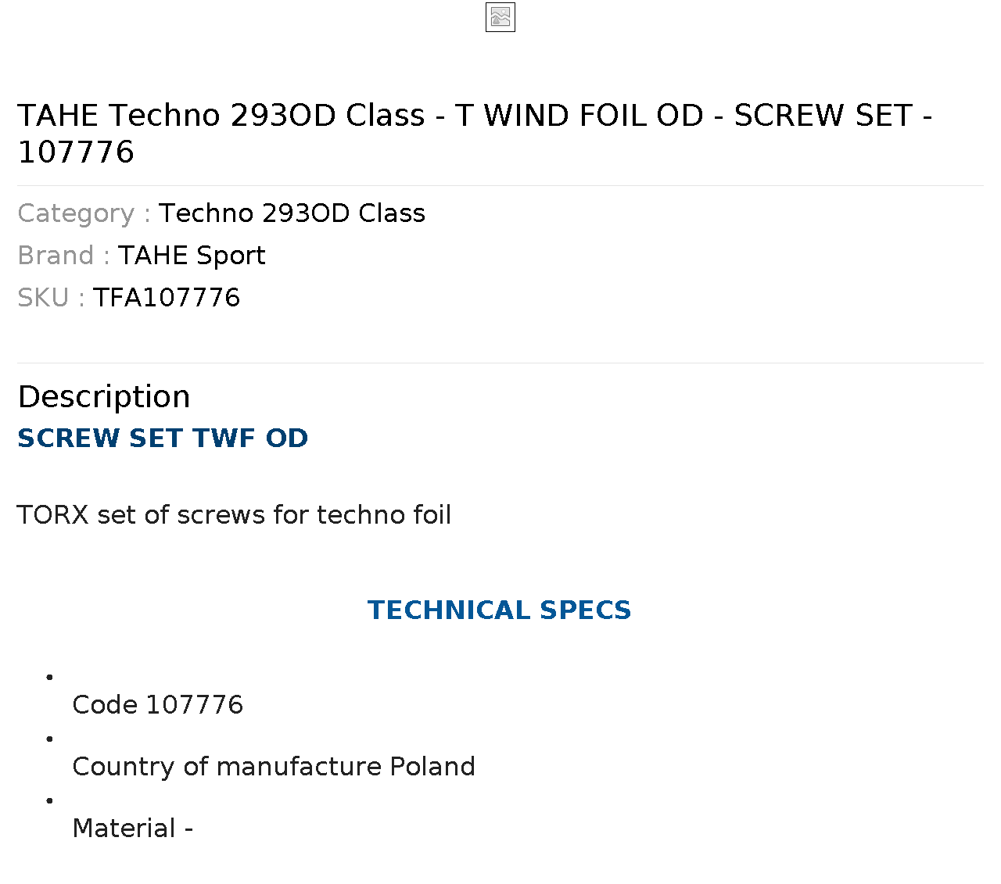This screenshot has height=884, width=1001.
Task: Click the TECHNICAL SPECS heading
Action: 500,610
